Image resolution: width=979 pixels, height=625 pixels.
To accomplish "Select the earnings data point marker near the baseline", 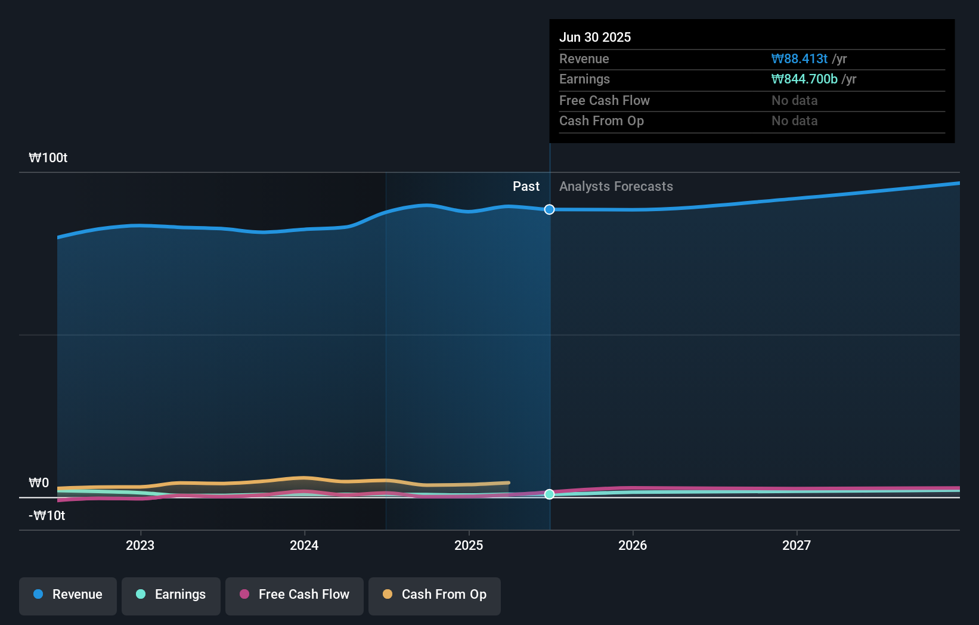I will click(549, 494).
